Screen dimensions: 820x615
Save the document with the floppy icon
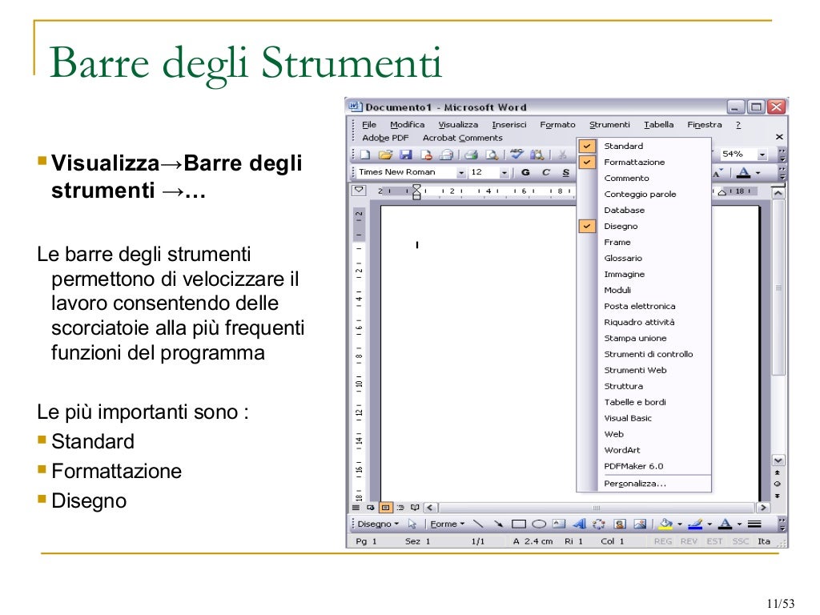point(406,155)
